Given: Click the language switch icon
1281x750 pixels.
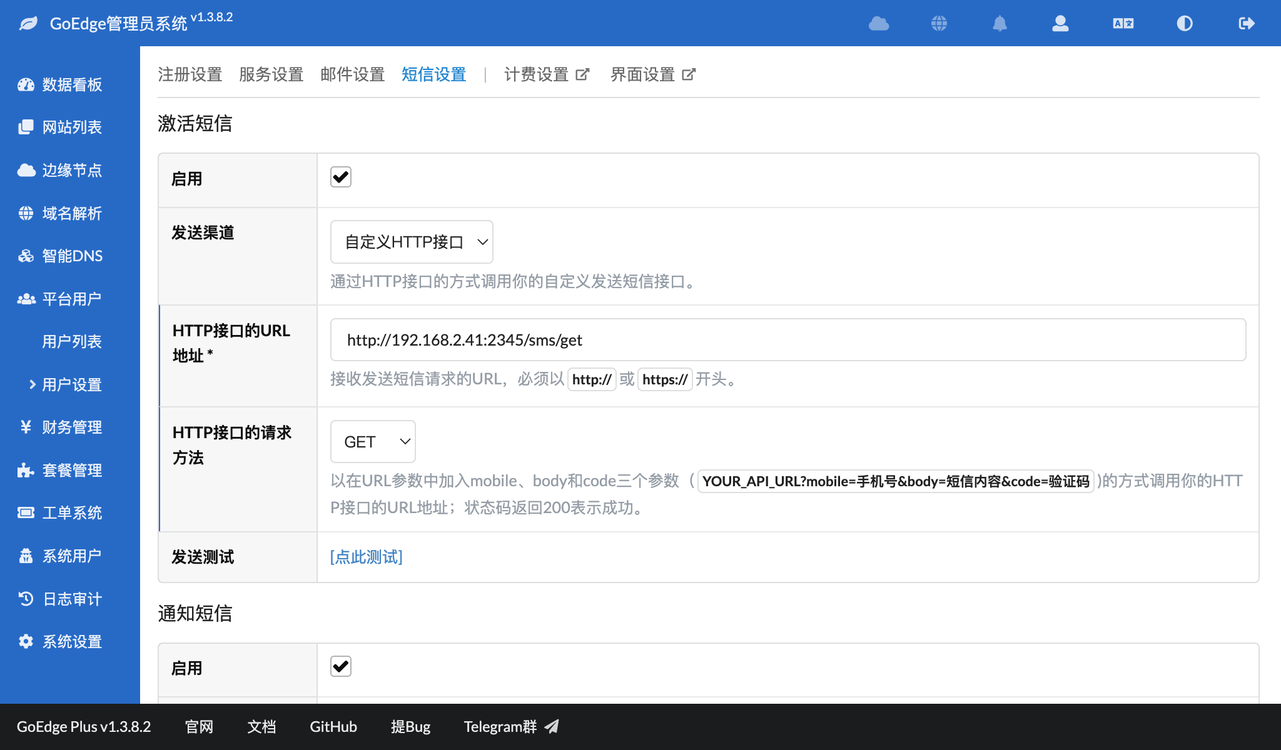Looking at the screenshot, I should tap(1123, 24).
